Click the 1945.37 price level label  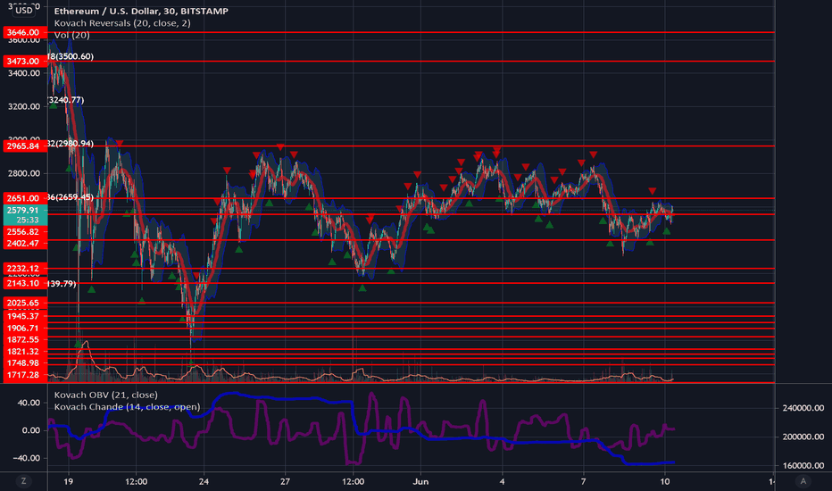pyautogui.click(x=25, y=316)
